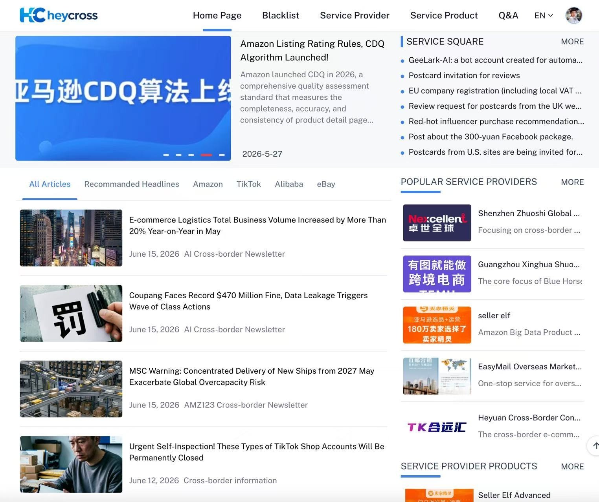Click MORE next to Popular Service Providers

pos(572,182)
